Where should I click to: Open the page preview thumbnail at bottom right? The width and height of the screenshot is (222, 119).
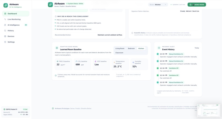(209, 110)
